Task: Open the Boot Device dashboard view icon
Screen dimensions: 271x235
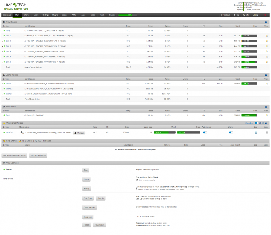Action: click(266, 107)
